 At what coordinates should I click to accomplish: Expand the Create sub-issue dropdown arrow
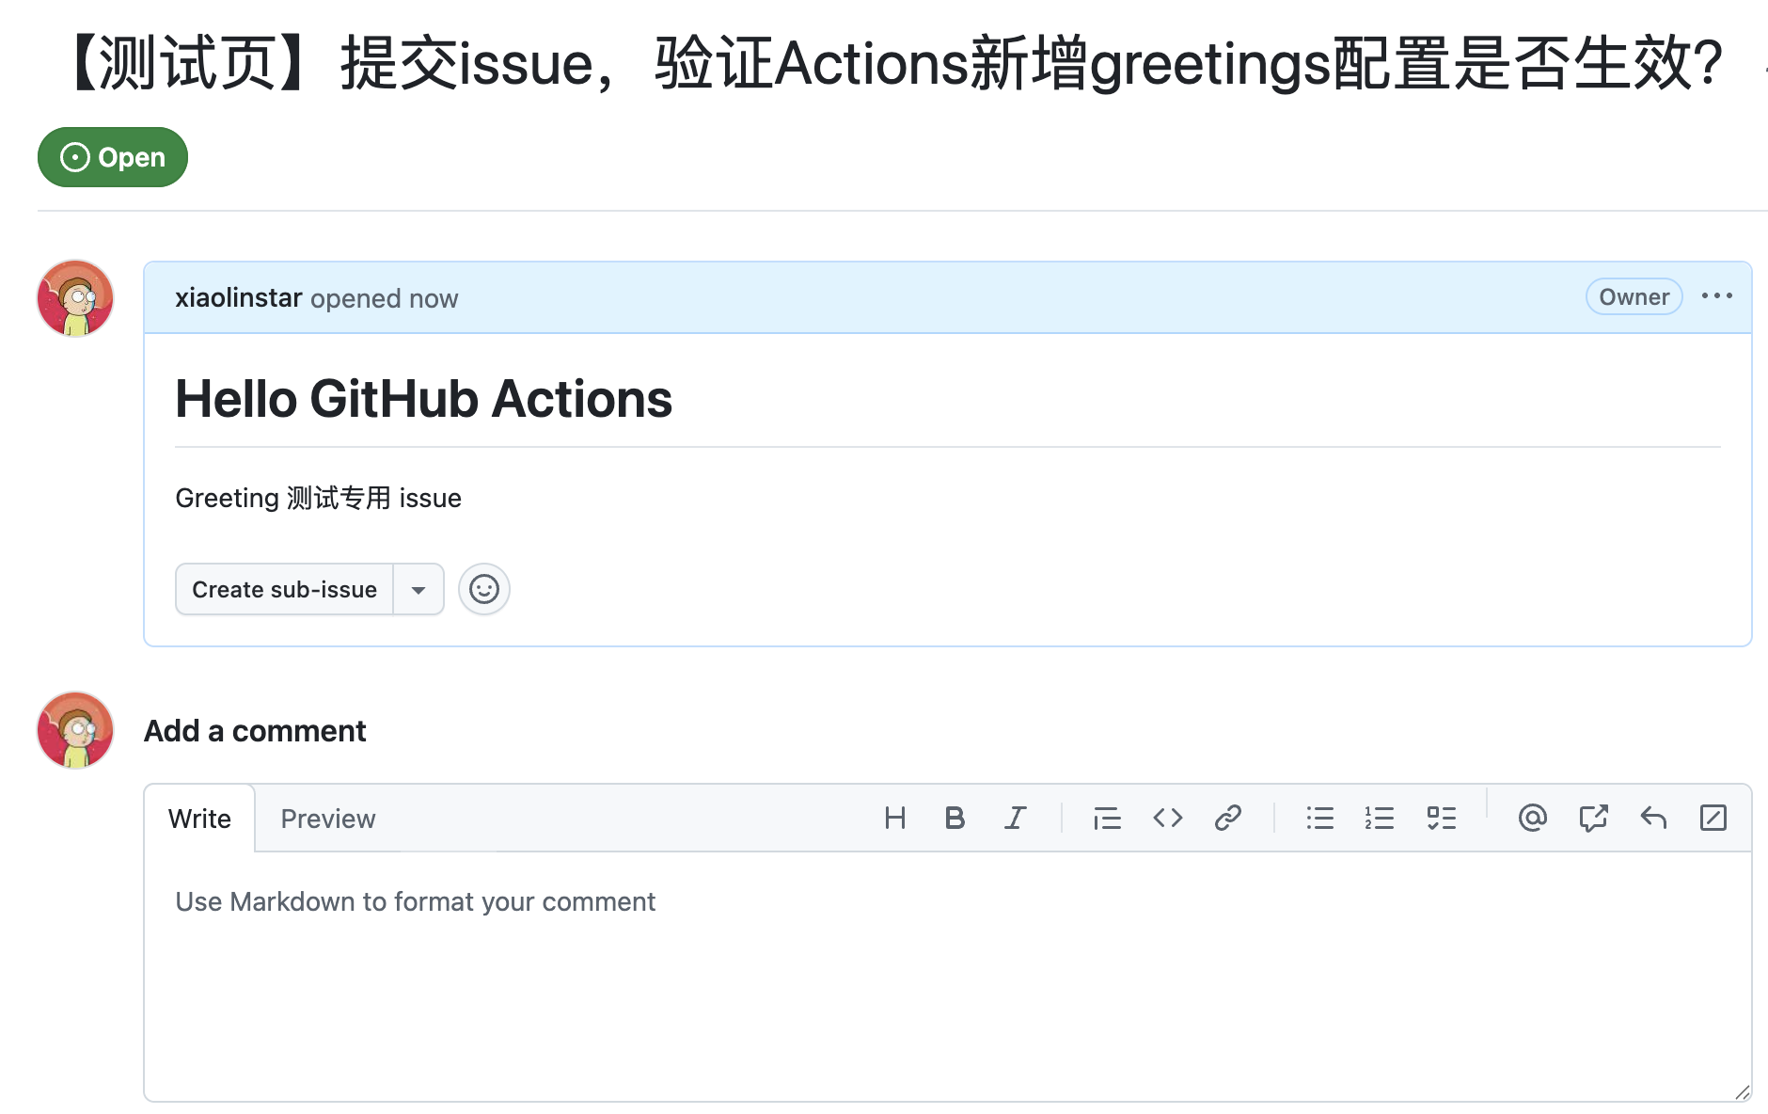[418, 589]
